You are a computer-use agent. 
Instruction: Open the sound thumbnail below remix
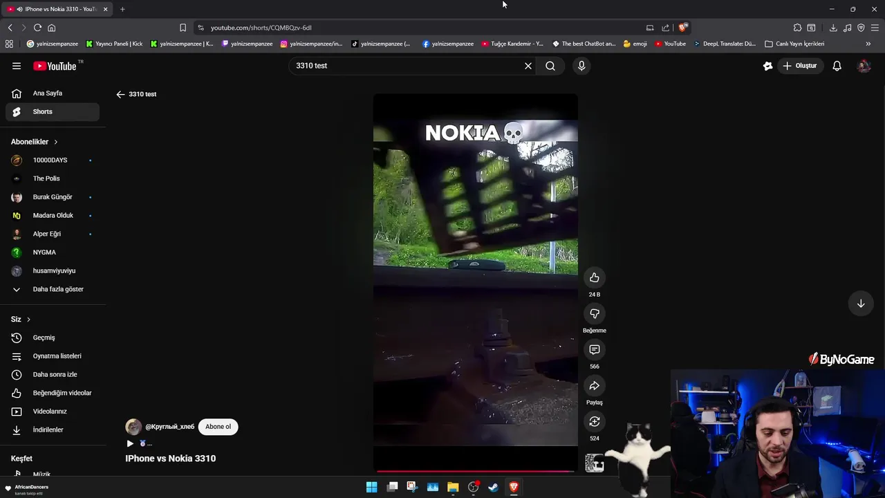tap(594, 463)
